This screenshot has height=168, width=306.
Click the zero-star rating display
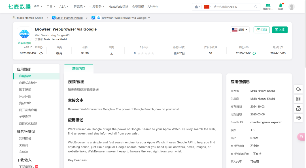pos(146,53)
